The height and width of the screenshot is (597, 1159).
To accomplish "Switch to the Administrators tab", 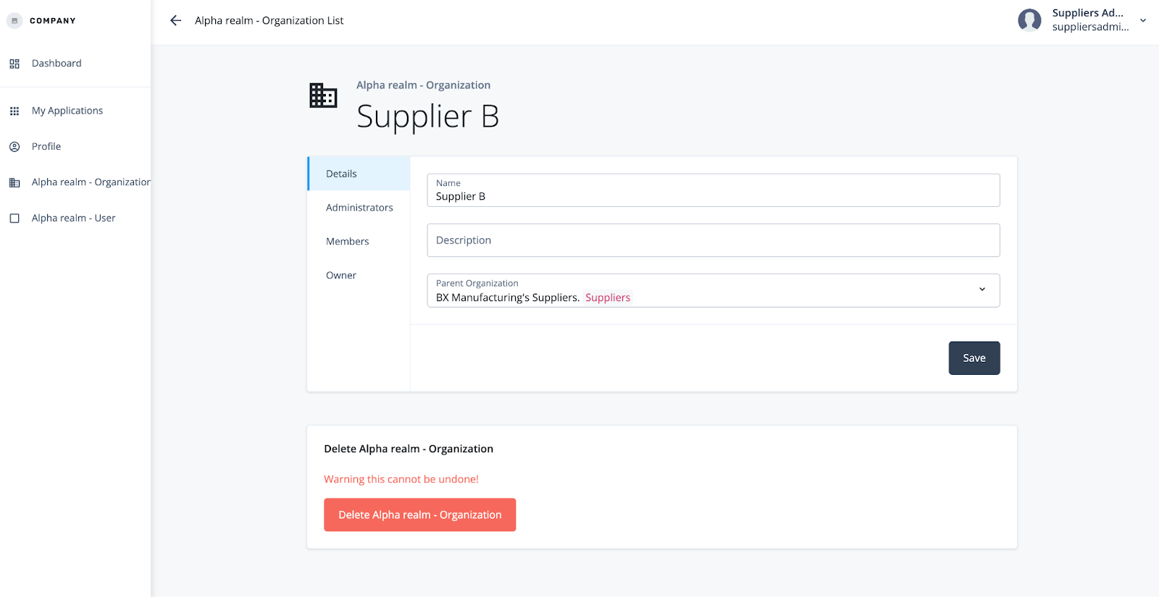I will (359, 208).
